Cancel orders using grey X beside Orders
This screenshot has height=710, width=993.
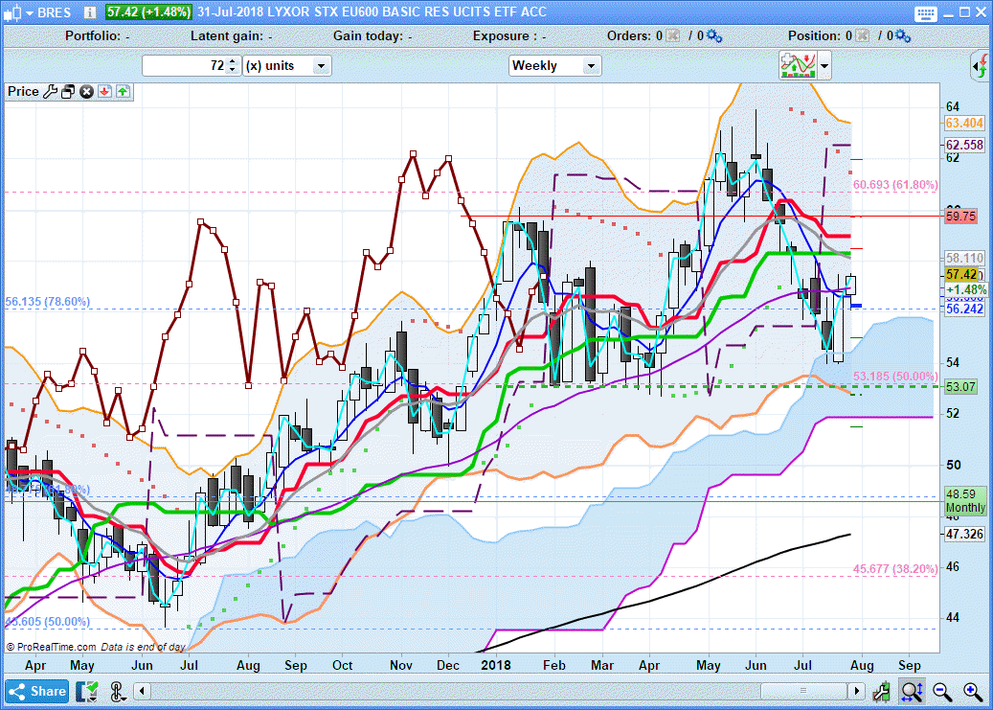tap(672, 36)
